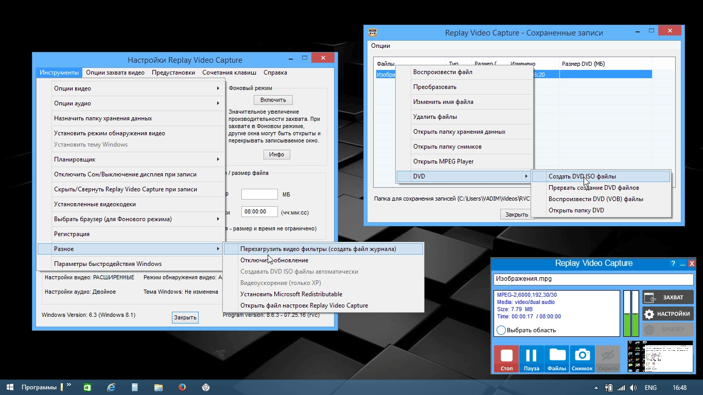Launch Firefox from the taskbar
This screenshot has height=395, width=703.
pos(182,387)
